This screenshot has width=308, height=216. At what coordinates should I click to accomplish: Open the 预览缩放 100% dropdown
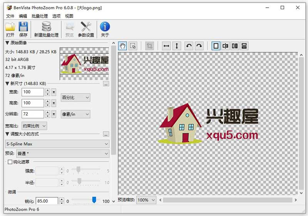146,200
